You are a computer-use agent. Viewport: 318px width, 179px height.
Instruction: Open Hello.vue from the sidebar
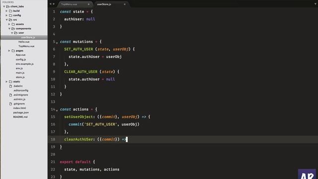tap(24, 42)
